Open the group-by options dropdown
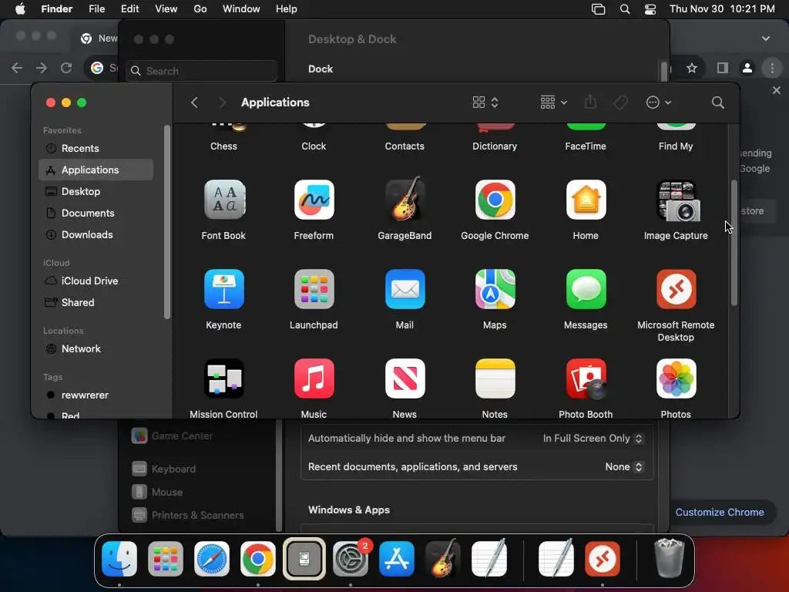789x592 pixels. (x=553, y=103)
